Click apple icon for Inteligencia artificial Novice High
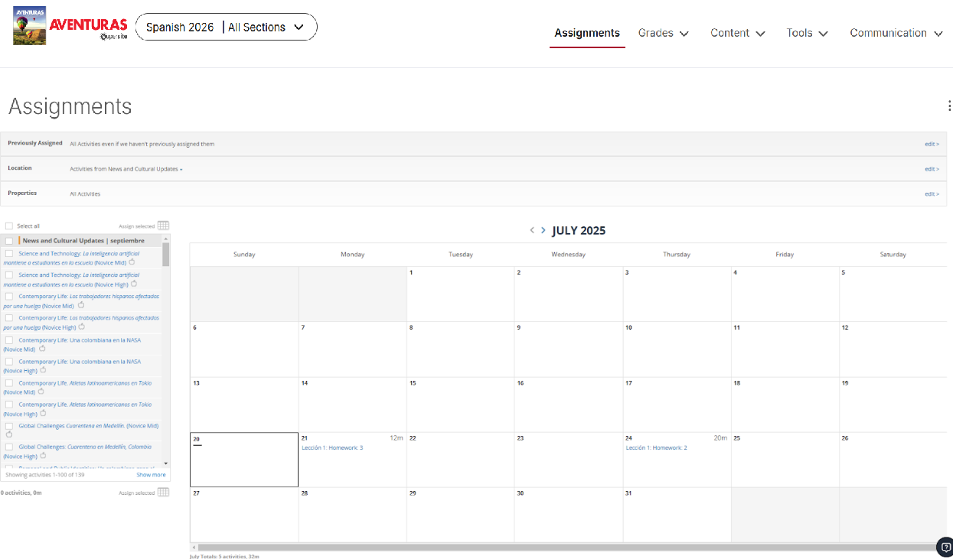The image size is (953, 559). [x=134, y=283]
